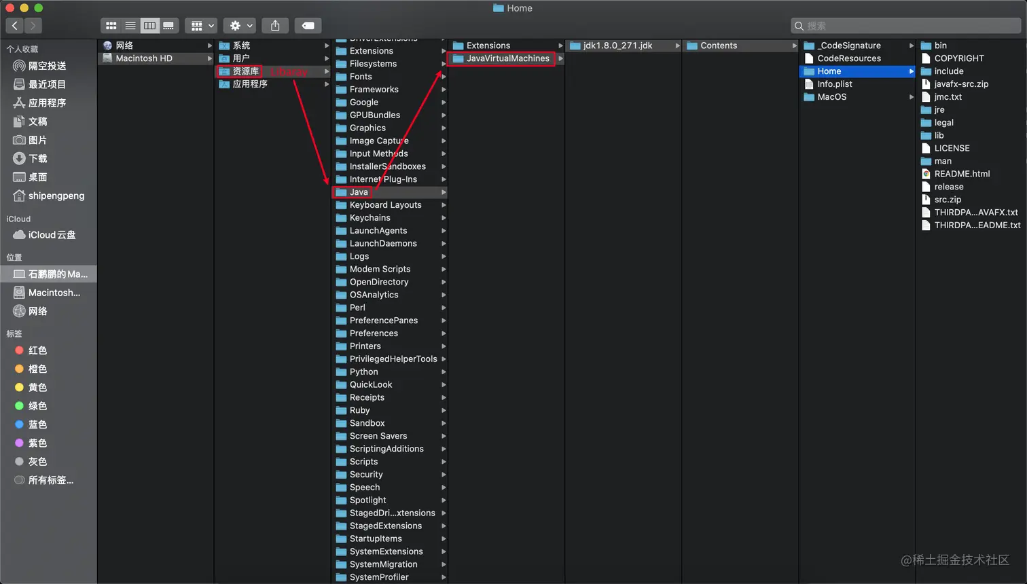This screenshot has width=1027, height=584.
Task: Select the javafx-src.zip archive
Action: (971, 84)
